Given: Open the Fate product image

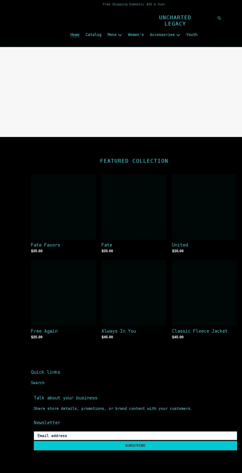Looking at the screenshot, I should pyautogui.click(x=134, y=207).
